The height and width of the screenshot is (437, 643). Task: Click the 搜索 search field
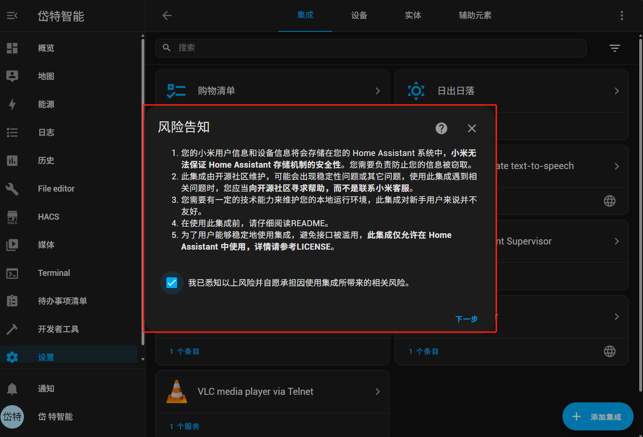370,48
